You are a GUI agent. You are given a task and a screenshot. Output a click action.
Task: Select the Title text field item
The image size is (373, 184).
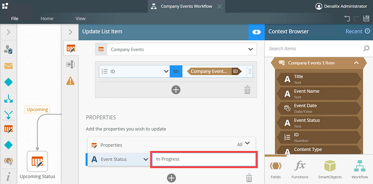point(319,79)
